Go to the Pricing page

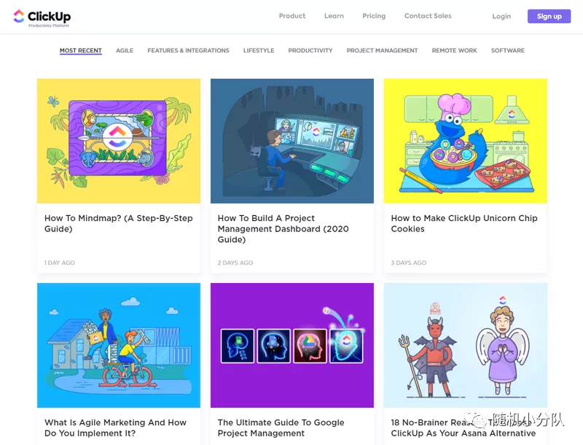coord(374,16)
